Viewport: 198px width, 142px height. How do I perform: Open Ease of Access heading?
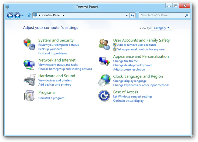126,92
